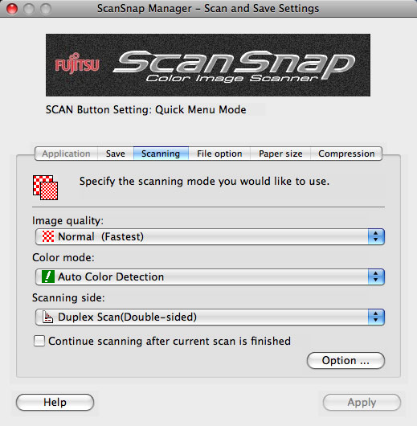Open the File option tab

click(x=219, y=154)
